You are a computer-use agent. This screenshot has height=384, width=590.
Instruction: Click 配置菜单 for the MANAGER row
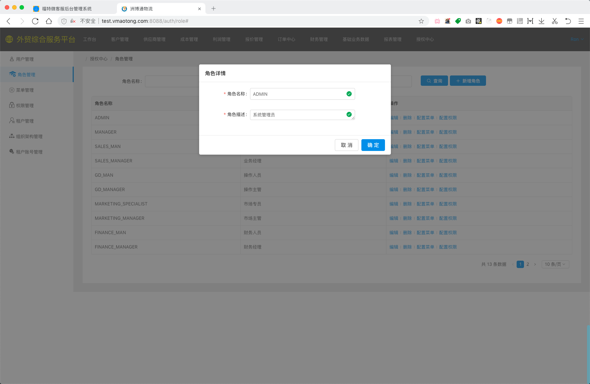click(x=426, y=132)
